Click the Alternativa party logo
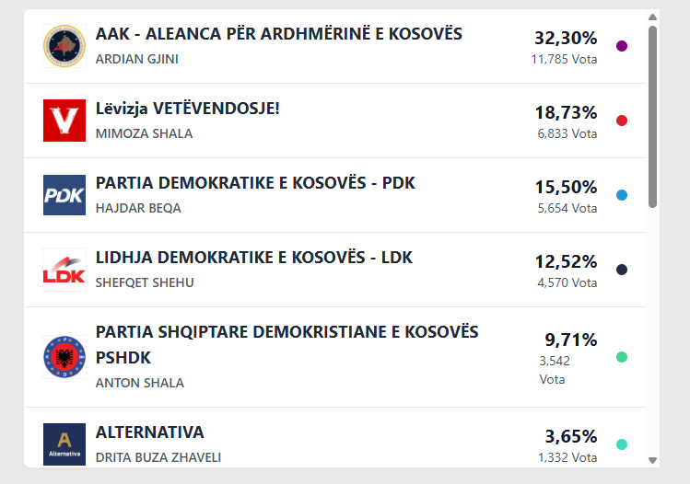Image resolution: width=690 pixels, height=484 pixels. point(64,444)
